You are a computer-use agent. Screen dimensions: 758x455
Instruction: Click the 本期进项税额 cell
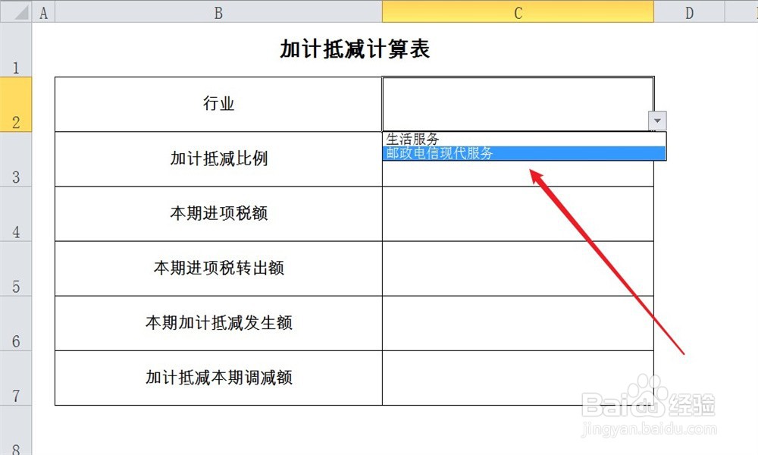point(218,213)
